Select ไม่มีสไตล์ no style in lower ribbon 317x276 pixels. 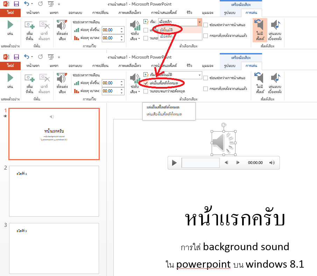260,83
